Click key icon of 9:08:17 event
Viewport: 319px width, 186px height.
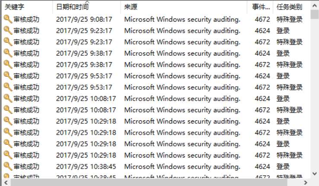[8, 19]
